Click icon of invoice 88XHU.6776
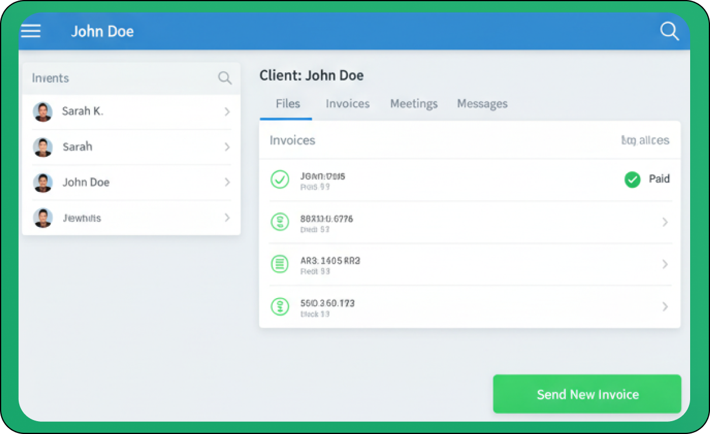 click(x=280, y=222)
